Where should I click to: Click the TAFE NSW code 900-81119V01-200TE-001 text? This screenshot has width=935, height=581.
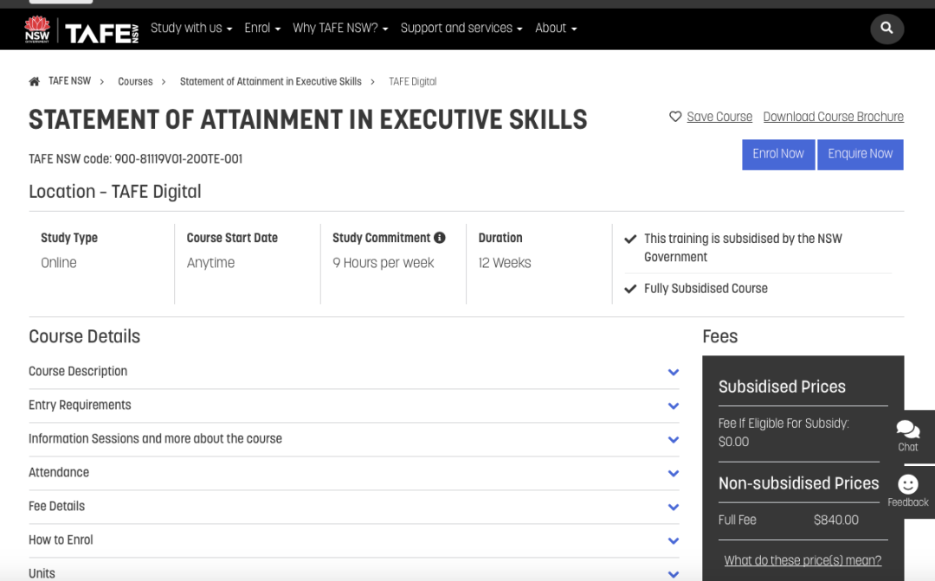pyautogui.click(x=135, y=159)
